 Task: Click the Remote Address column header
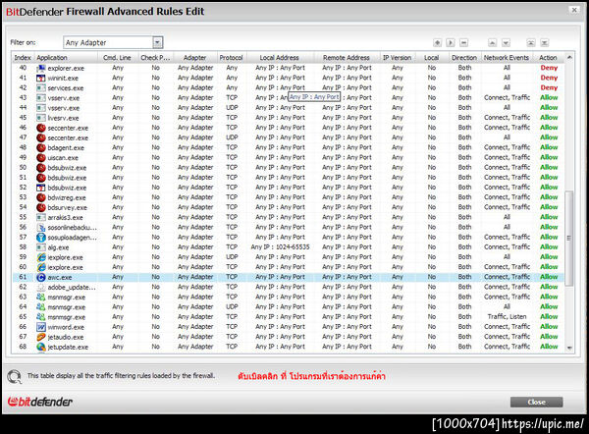(347, 58)
